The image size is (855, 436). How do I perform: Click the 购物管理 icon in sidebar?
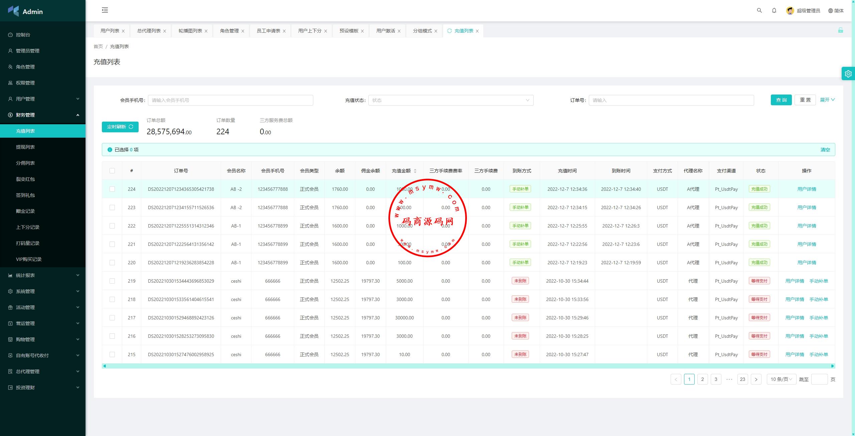click(10, 339)
